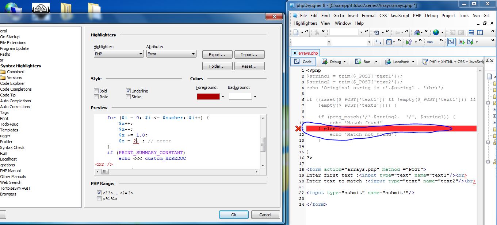This screenshot has height=225, width=497.
Task: Open the Edit menu
Action: [314, 16]
